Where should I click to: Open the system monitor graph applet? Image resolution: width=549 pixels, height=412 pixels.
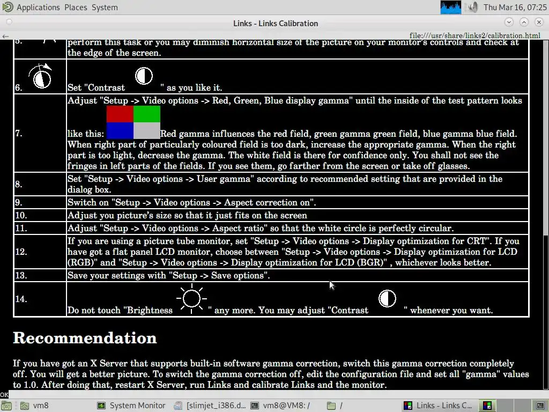pos(450,8)
